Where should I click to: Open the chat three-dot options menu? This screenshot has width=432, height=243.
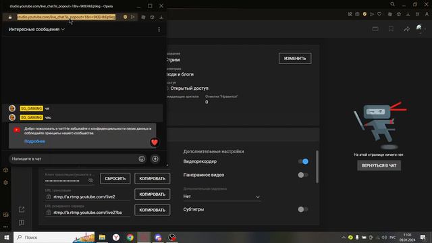pos(159,29)
